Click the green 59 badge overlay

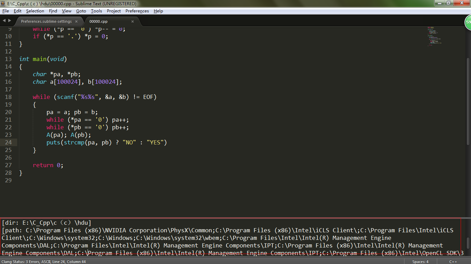[468, 22]
